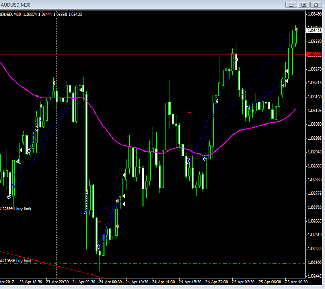
Task: Restore the AUDUSD,M30 chart window
Action: pos(304,5)
